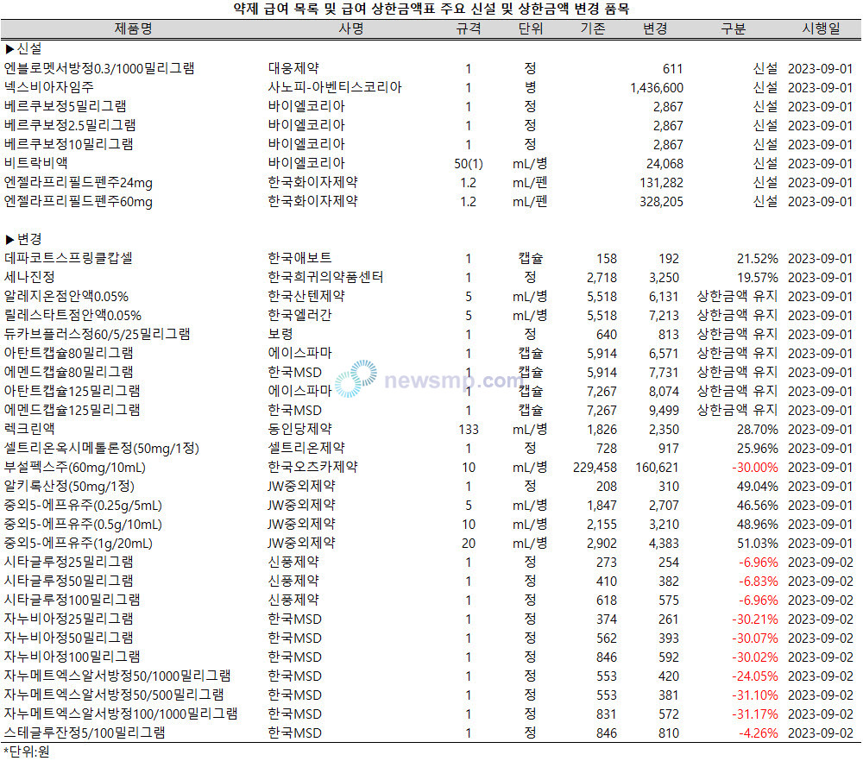Click product name 알레지온점안액0.05%
Screen dimensions: 863x761
pos(66,297)
